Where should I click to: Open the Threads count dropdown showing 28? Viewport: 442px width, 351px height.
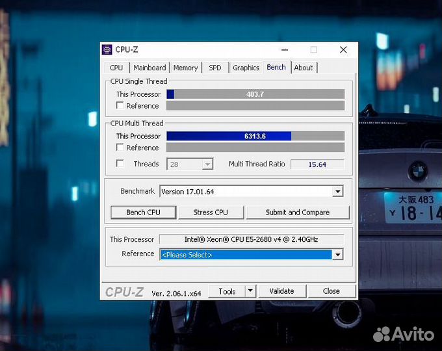pos(190,164)
